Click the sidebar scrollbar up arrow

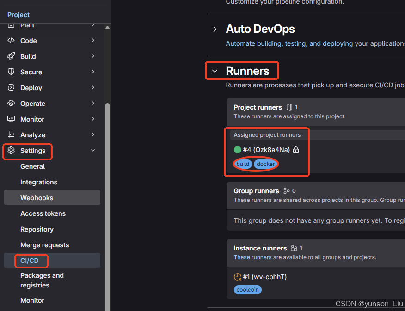[107, 28]
